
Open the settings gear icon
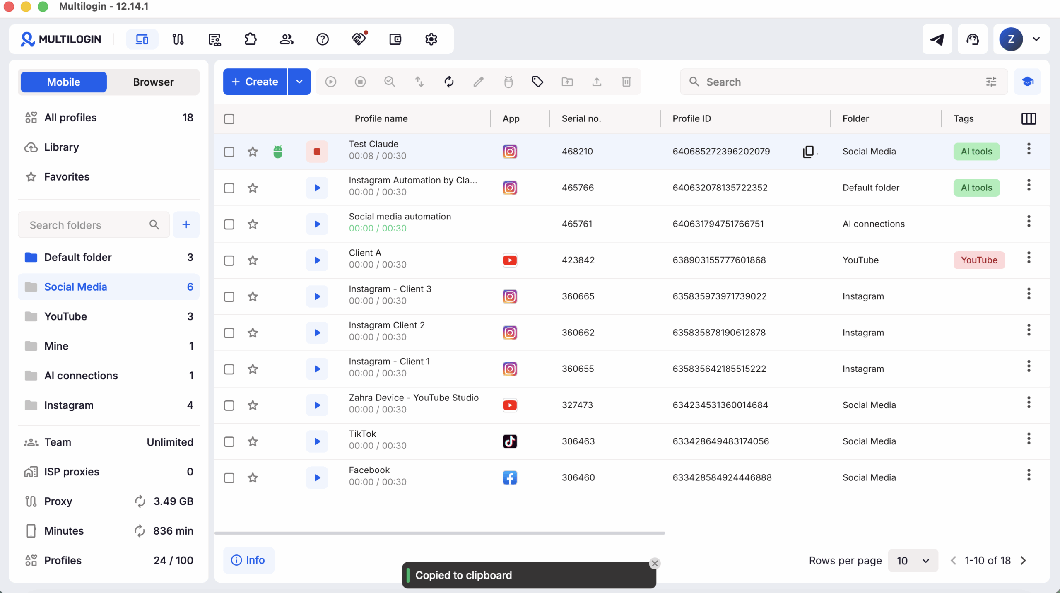pos(431,39)
